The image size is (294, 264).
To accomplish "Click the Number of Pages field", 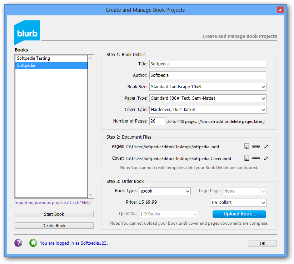I will (x=157, y=121).
